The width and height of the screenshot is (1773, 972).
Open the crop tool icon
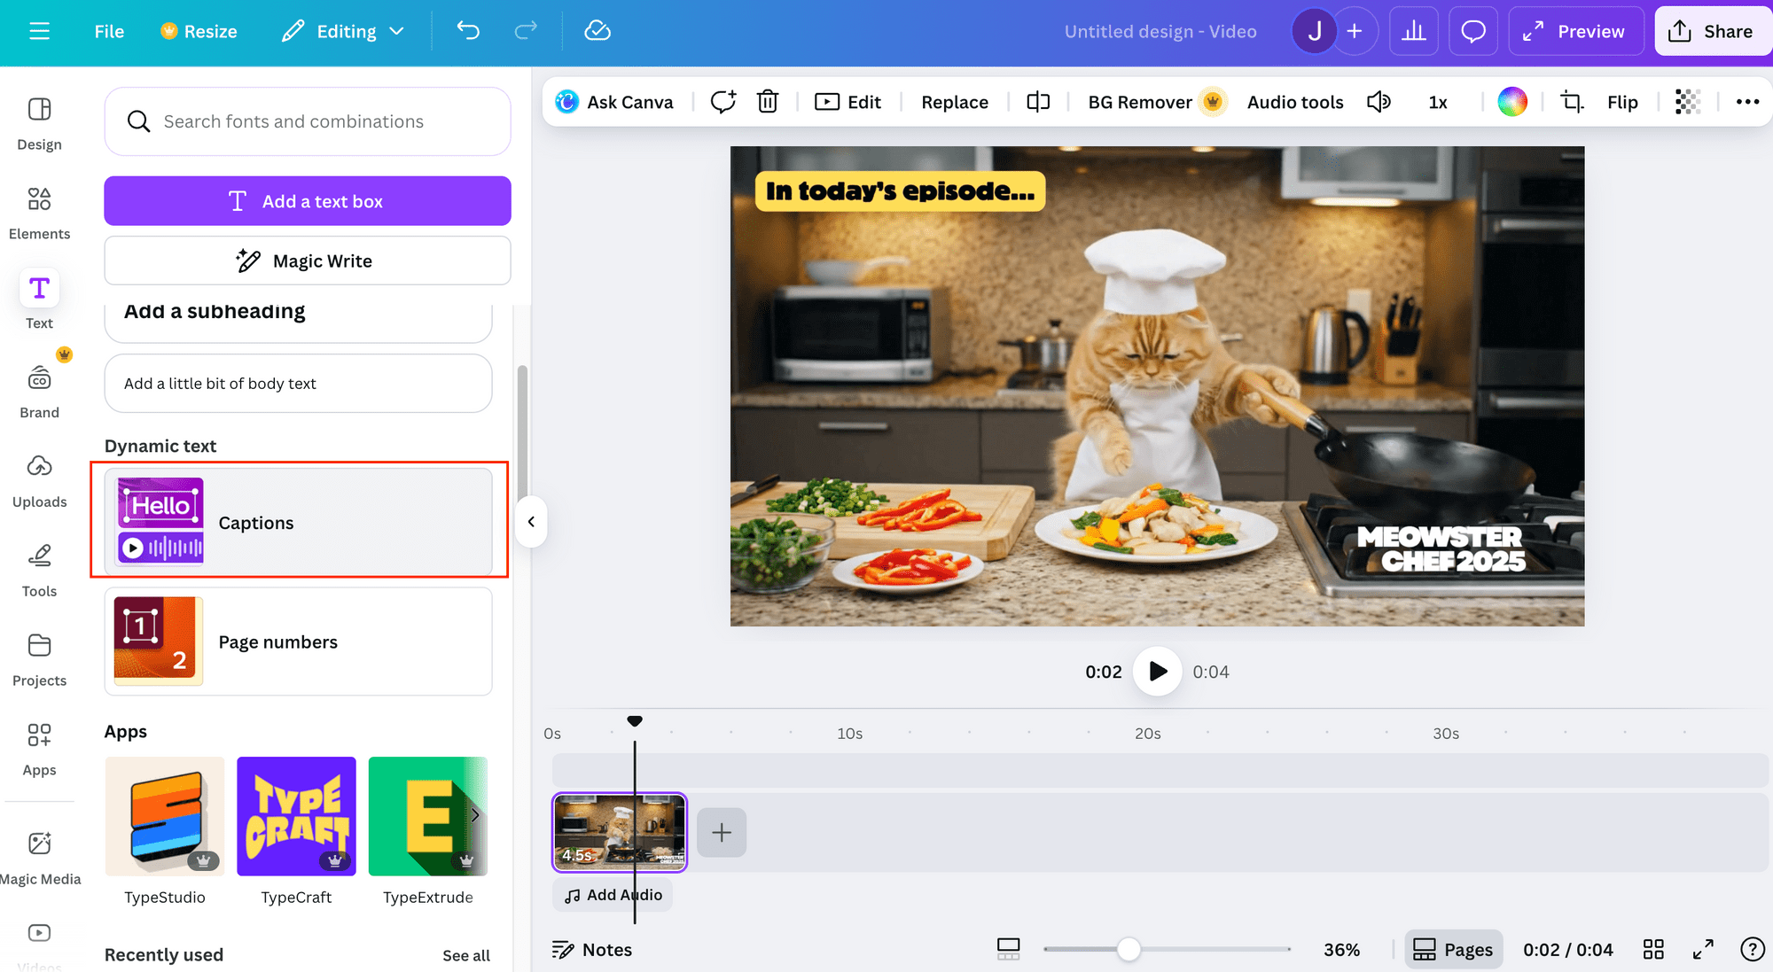pos(1571,102)
